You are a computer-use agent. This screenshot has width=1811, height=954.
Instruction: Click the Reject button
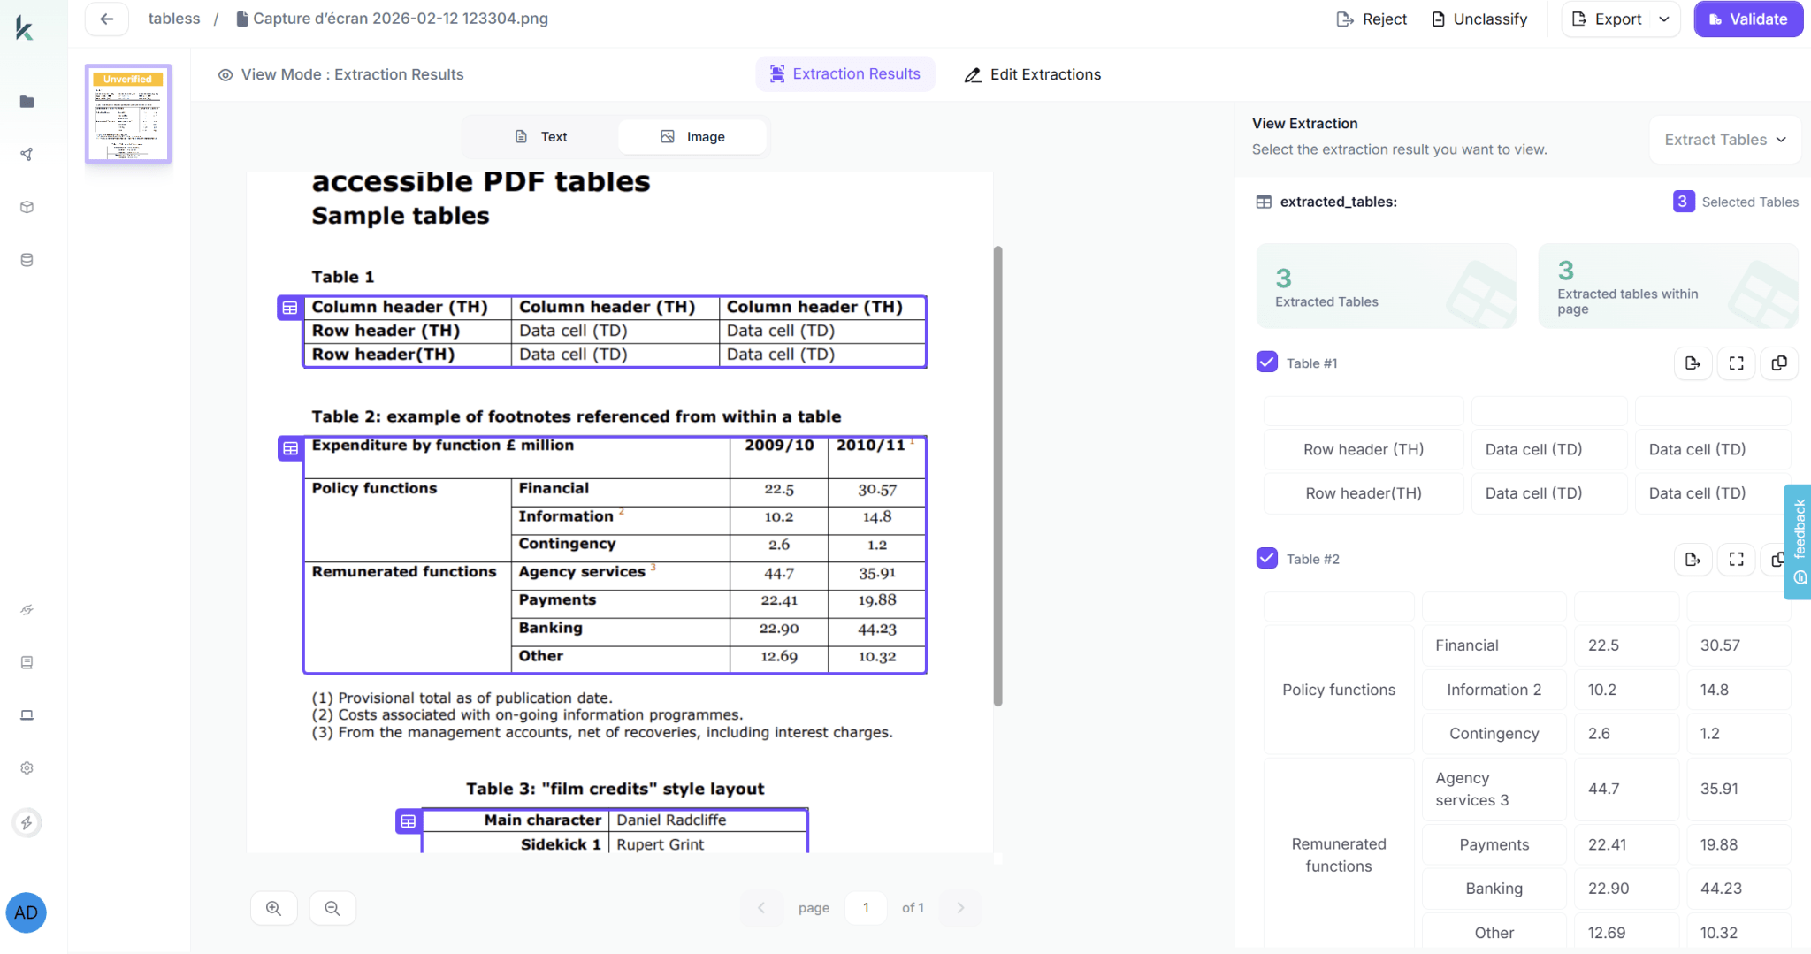tap(1372, 19)
